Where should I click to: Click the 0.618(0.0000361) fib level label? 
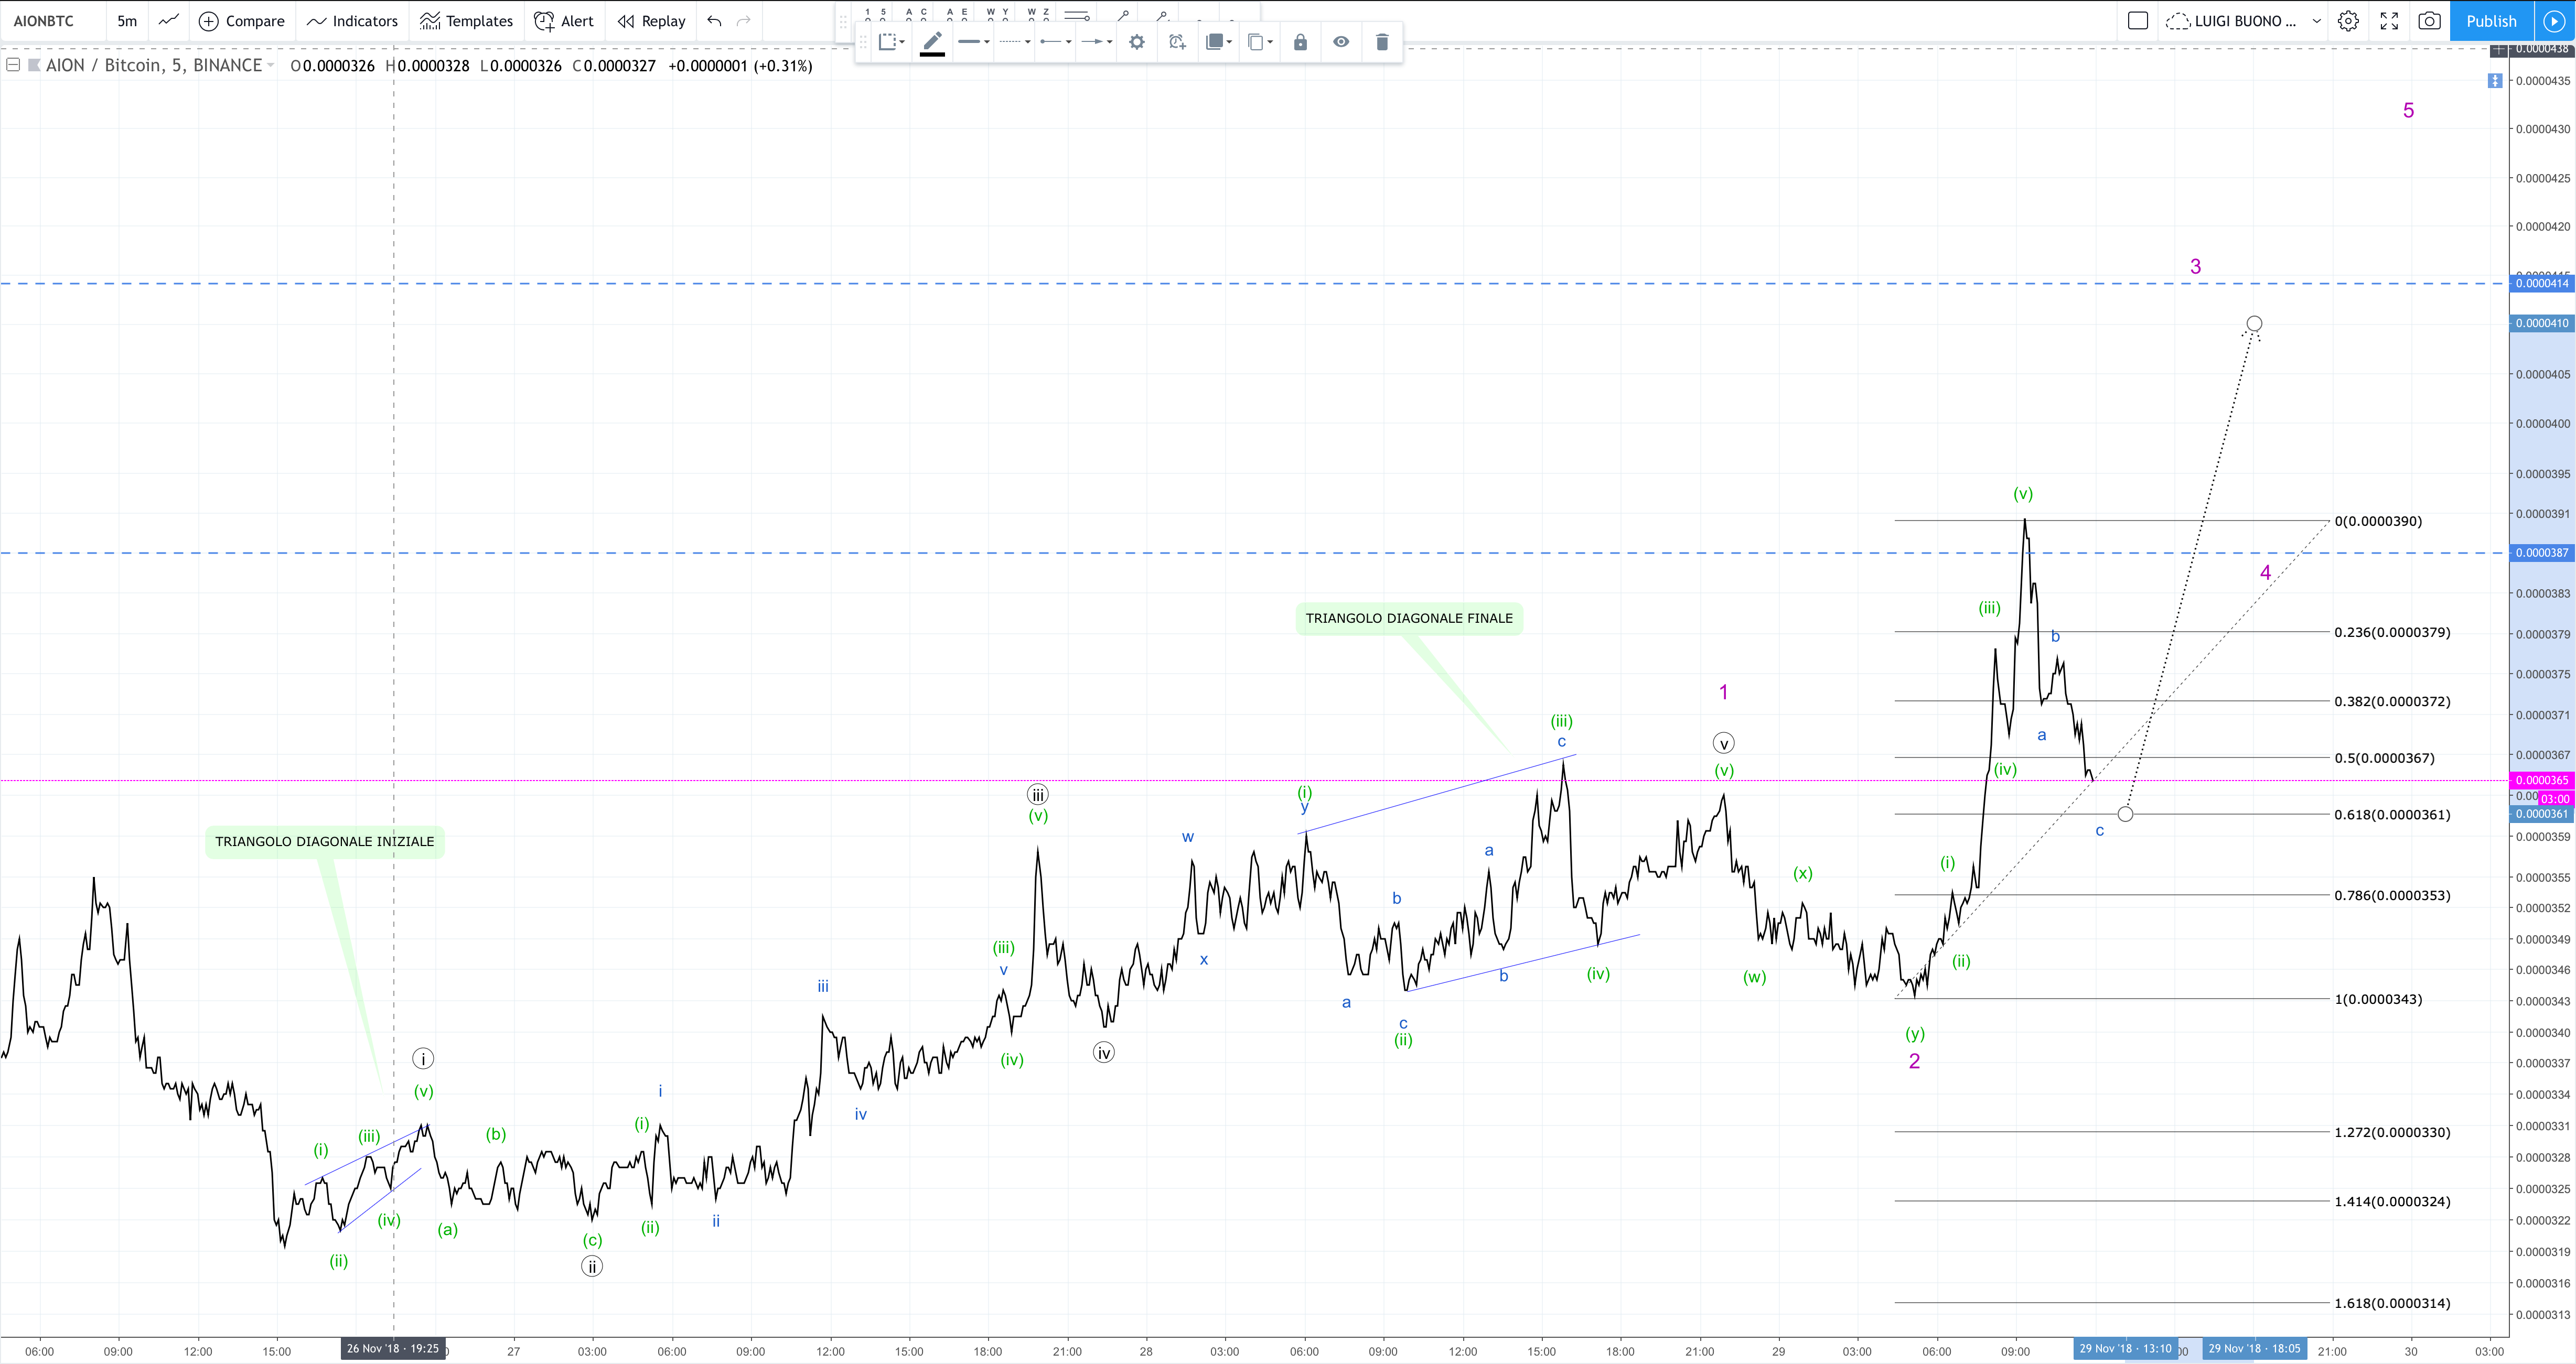[x=2392, y=815]
